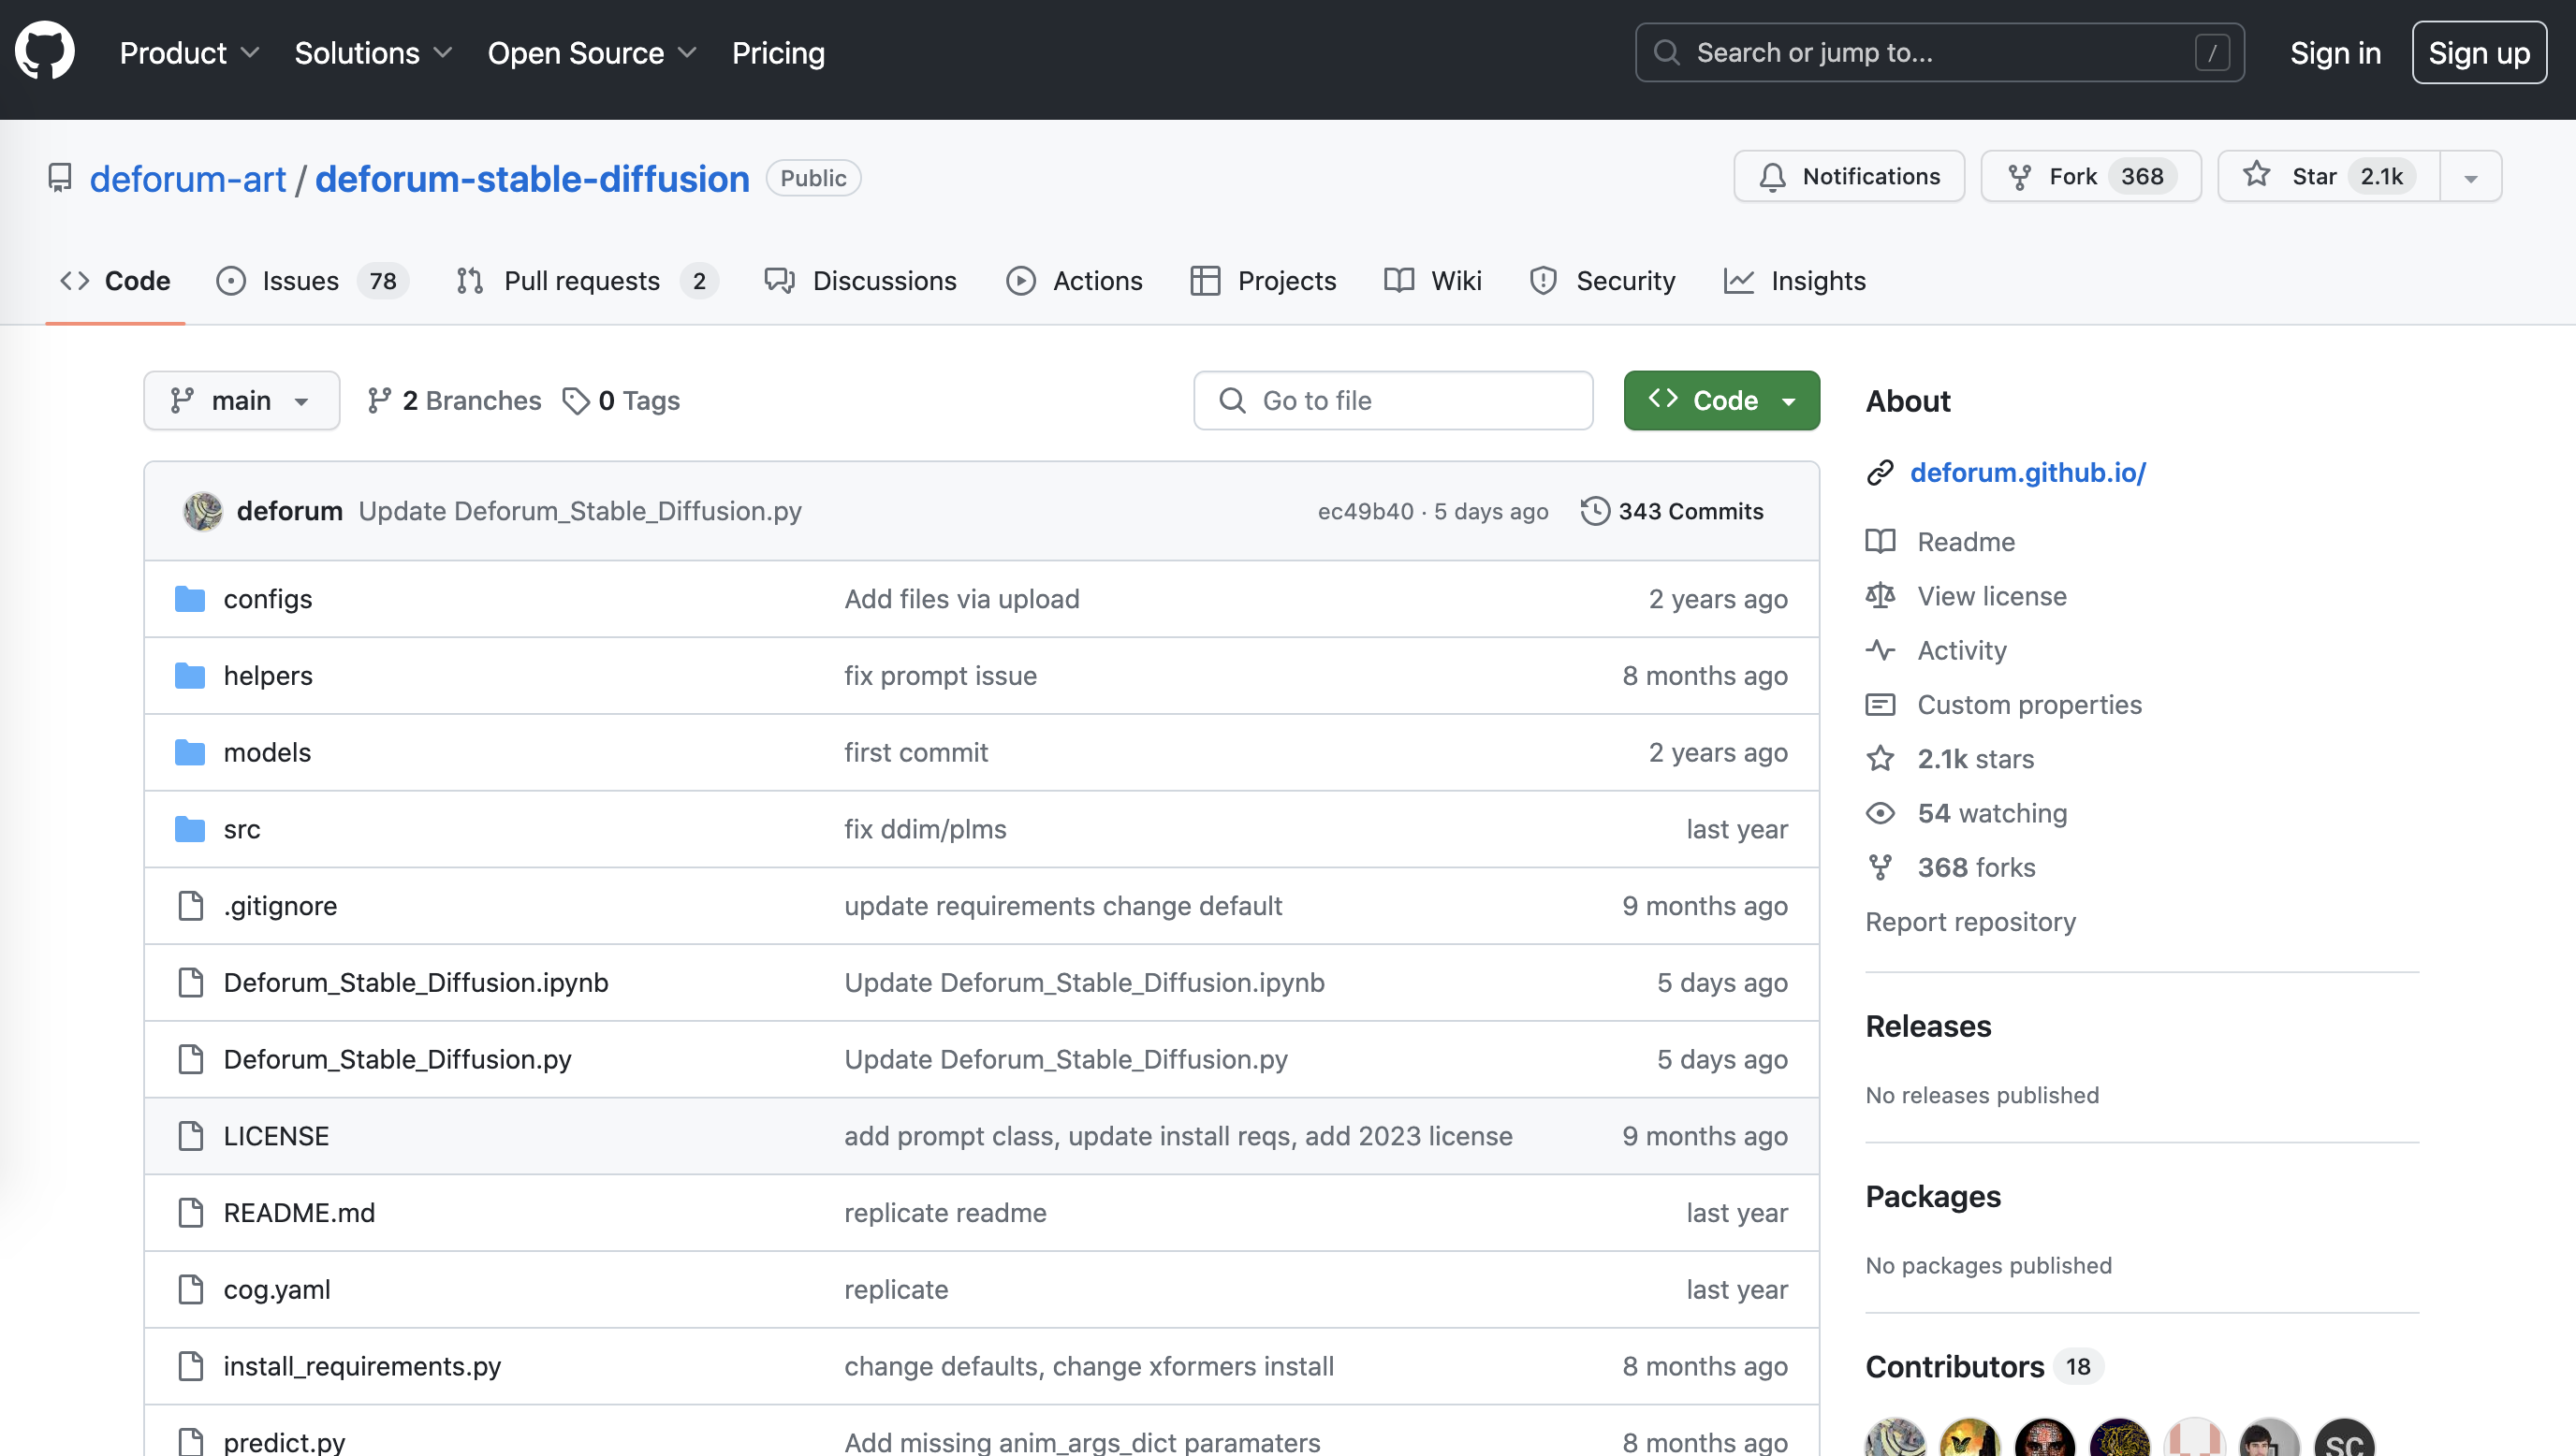Expand the green Code dropdown
2576x1456 pixels.
click(1721, 401)
